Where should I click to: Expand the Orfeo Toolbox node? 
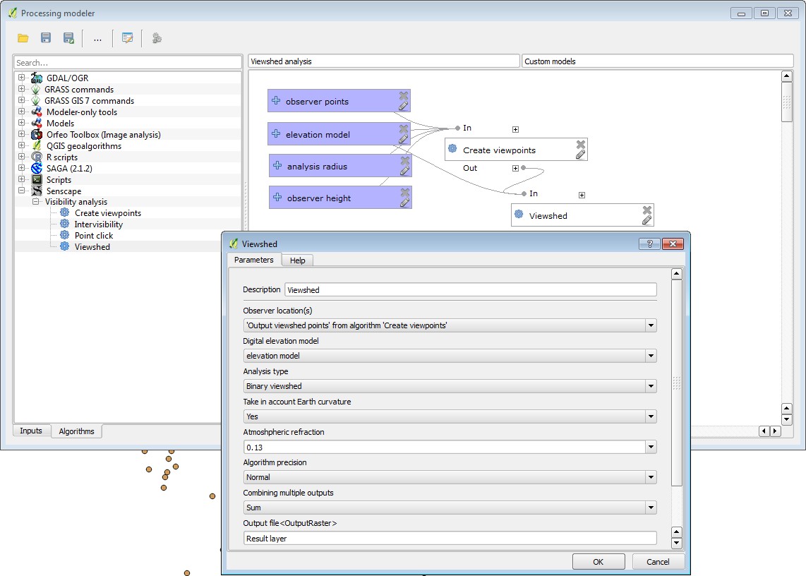tap(22, 134)
